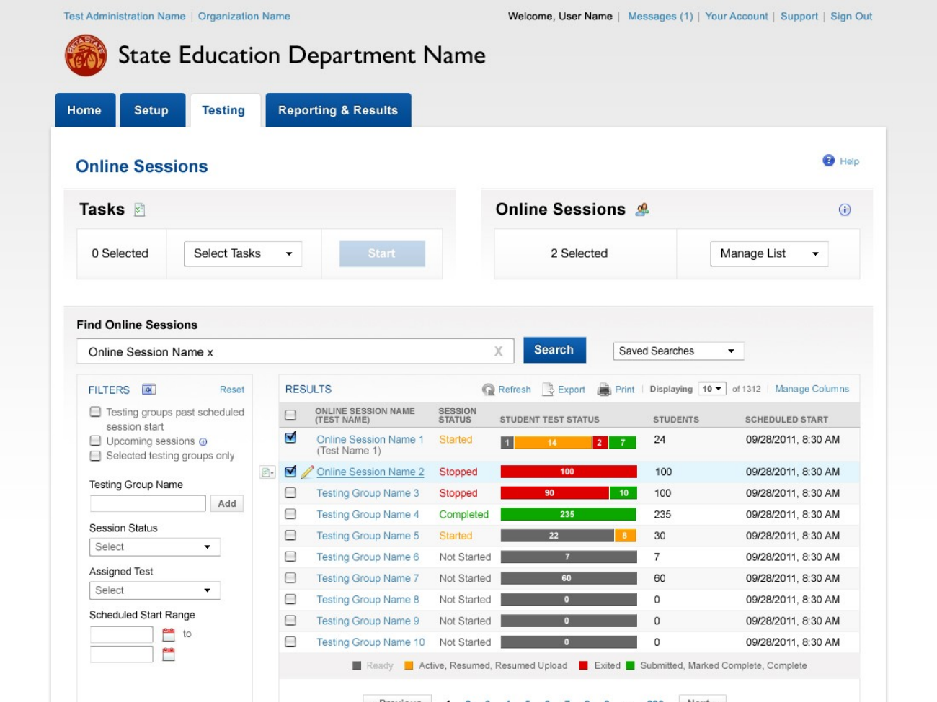Click the Start tasks button

point(382,253)
